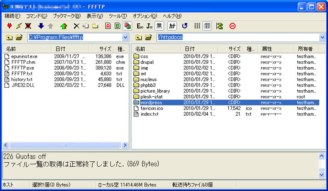Screen dimensions: 328x191
Task: Expand remote path /httpdocs dropdown
Action: coord(322,37)
